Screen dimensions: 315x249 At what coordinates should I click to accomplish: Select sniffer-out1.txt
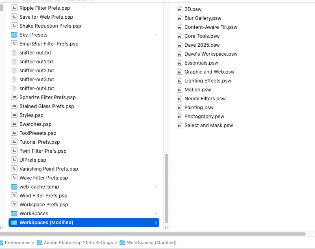tap(36, 62)
